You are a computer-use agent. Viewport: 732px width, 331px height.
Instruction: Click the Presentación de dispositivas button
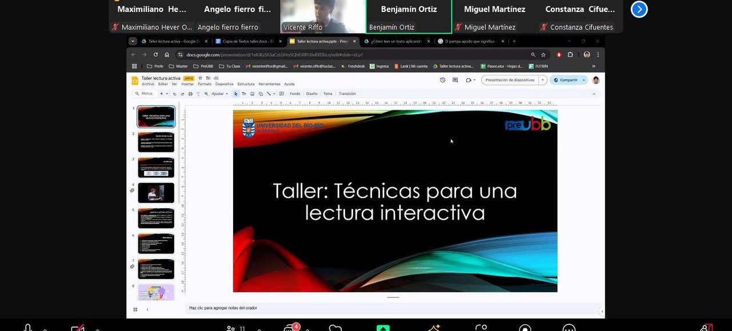pyautogui.click(x=510, y=80)
